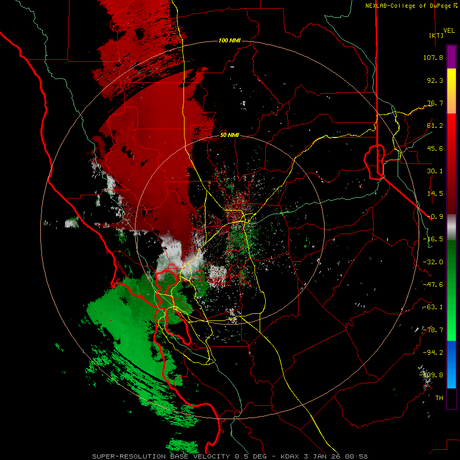The image size is (460, 460).
Task: Select the -0.9 scale value
Action: (x=435, y=217)
